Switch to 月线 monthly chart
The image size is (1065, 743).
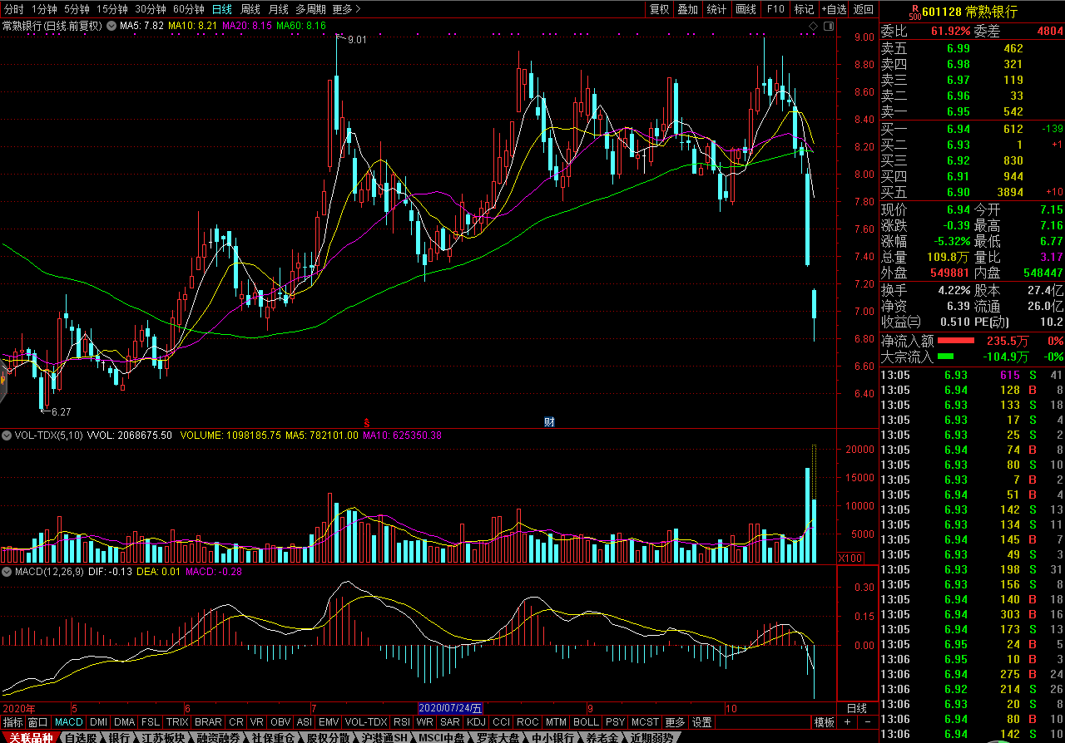pyautogui.click(x=279, y=9)
